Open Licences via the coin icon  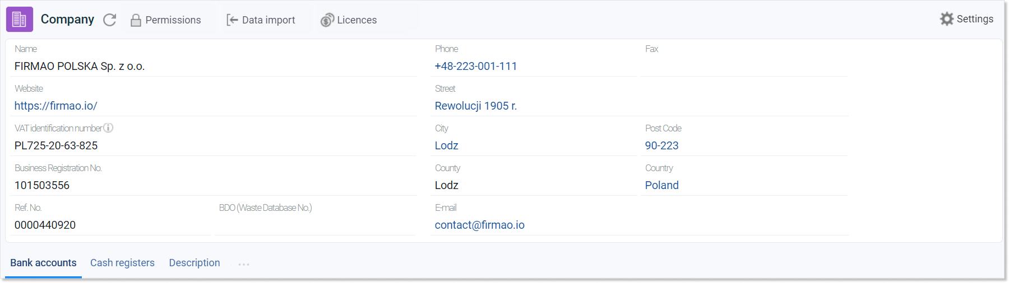pos(327,20)
